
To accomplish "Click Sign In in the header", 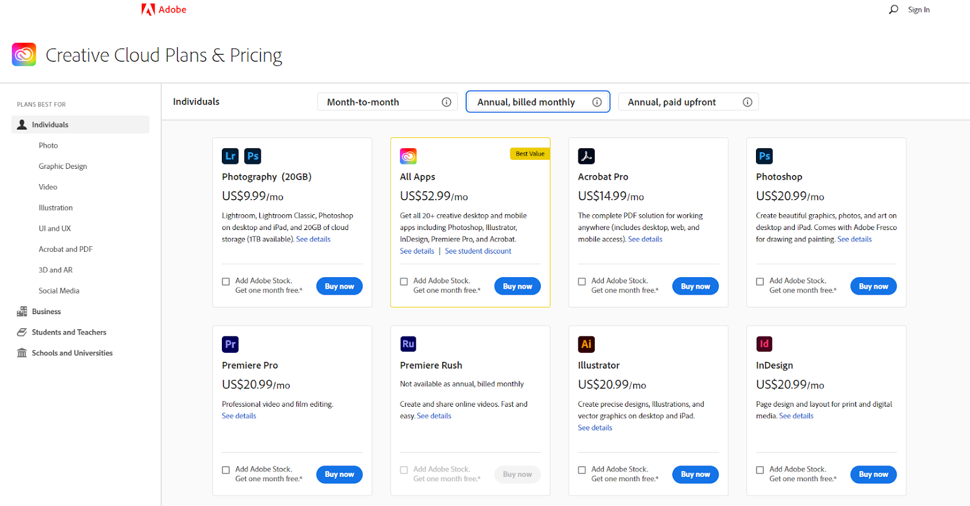I will (918, 10).
